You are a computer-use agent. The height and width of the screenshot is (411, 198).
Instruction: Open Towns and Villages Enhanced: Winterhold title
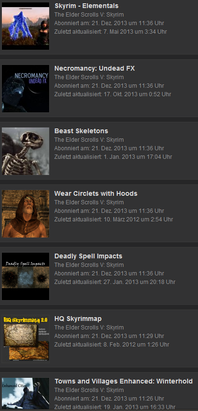pyautogui.click(x=123, y=382)
